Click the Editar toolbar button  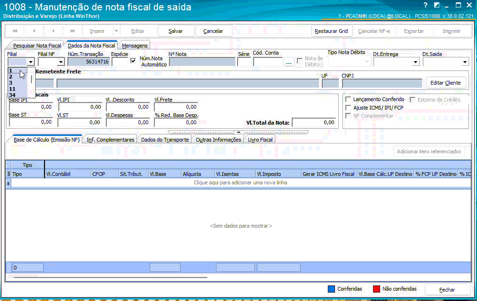[137, 31]
